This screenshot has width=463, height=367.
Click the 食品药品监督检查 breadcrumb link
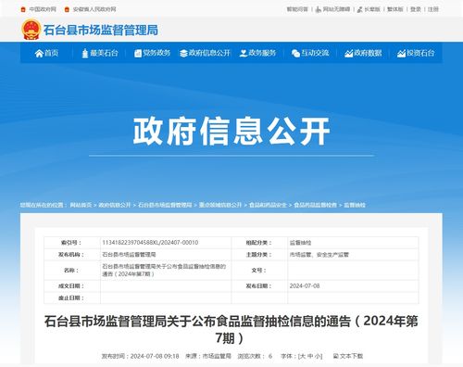click(315, 205)
